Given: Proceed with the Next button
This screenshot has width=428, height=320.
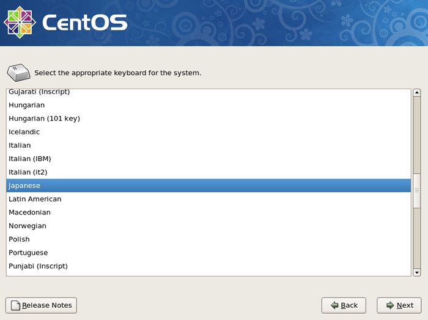Looking at the screenshot, I should [x=399, y=305].
